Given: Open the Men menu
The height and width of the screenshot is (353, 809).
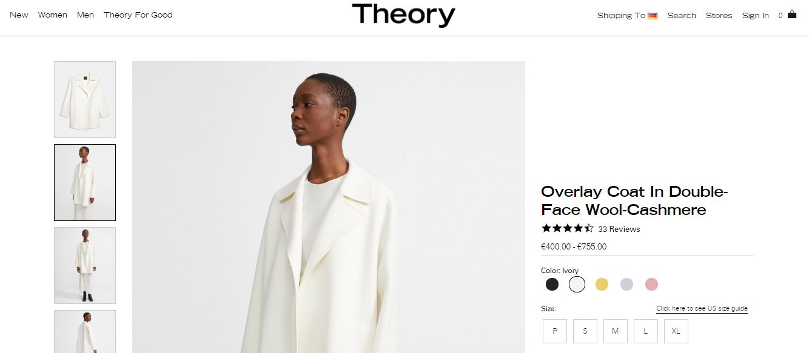Looking at the screenshot, I should (x=86, y=15).
